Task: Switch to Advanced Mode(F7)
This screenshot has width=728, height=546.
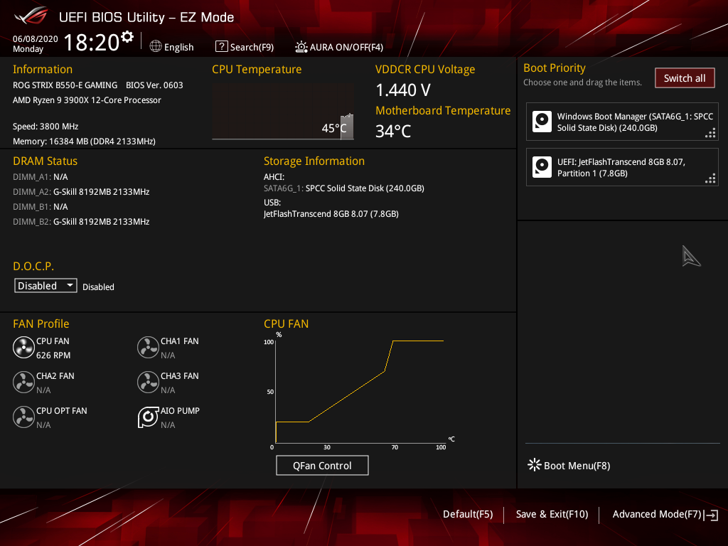Action: pos(656,515)
